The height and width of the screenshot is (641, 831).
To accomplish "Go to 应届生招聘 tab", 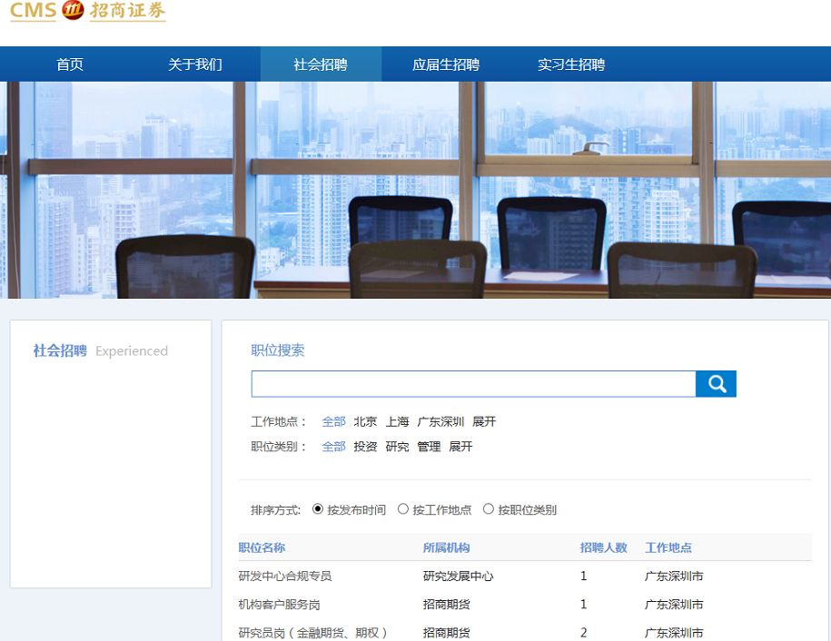I will pyautogui.click(x=446, y=64).
